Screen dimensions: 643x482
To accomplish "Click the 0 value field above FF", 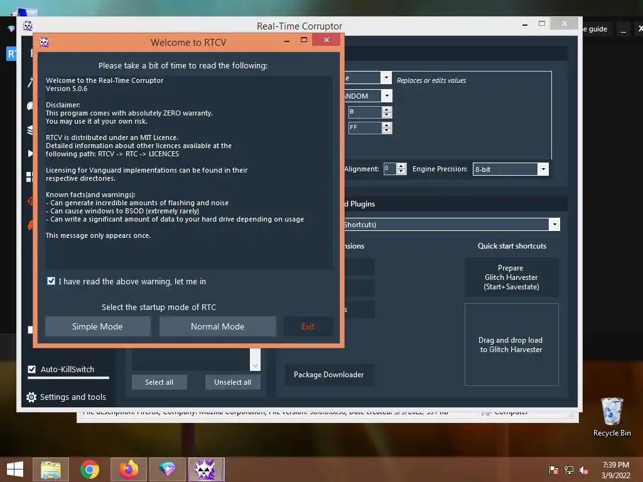I will [x=365, y=112].
